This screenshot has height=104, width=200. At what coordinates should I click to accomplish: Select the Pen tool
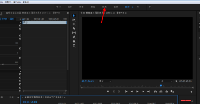(x=74, y=37)
